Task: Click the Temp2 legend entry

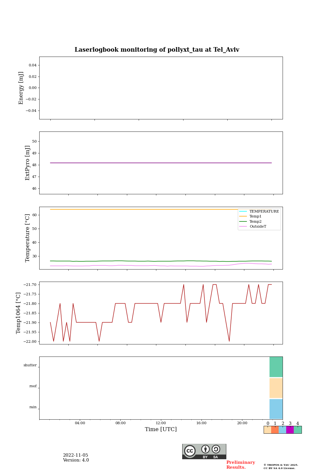Action: tap(251, 222)
